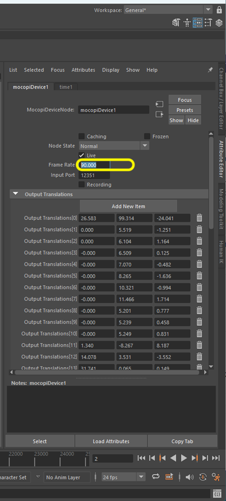
Task: Open the Attributes menu
Action: [x=83, y=70]
